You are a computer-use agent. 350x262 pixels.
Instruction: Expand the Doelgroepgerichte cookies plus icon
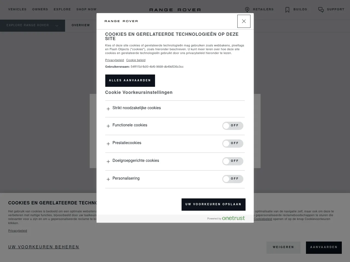coord(108,161)
